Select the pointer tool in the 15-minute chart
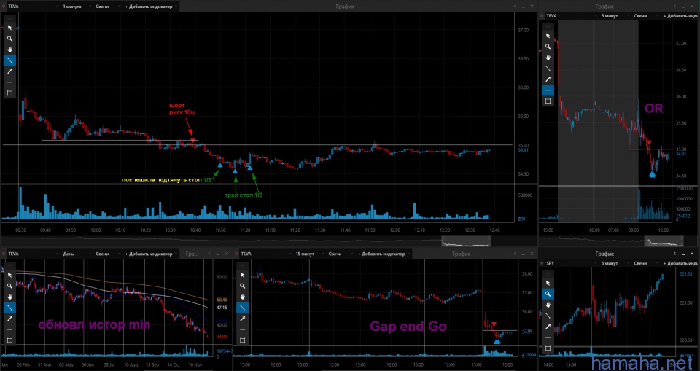 click(x=242, y=275)
